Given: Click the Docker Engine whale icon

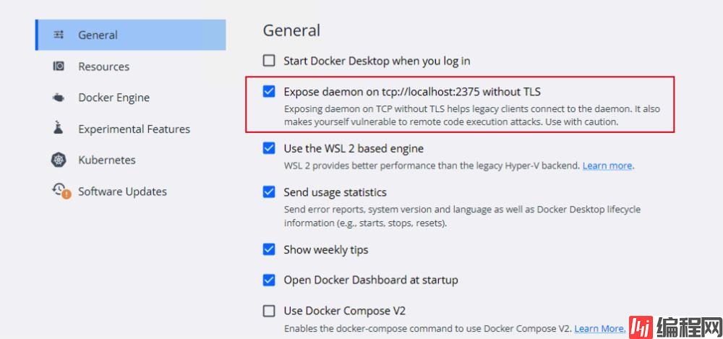Looking at the screenshot, I should coord(59,98).
